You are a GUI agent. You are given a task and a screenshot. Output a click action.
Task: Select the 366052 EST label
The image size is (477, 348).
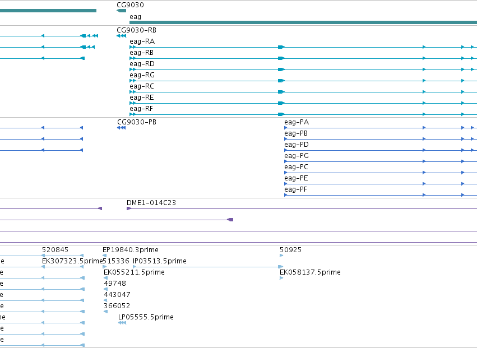[117, 306]
